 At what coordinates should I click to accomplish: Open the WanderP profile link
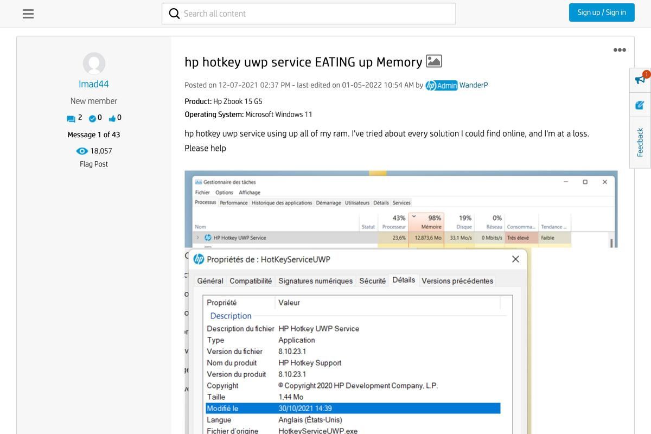(x=474, y=85)
